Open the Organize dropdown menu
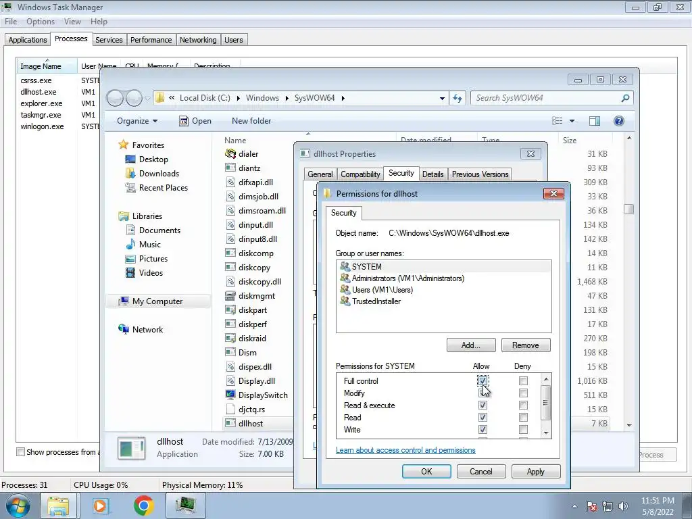 (x=137, y=121)
